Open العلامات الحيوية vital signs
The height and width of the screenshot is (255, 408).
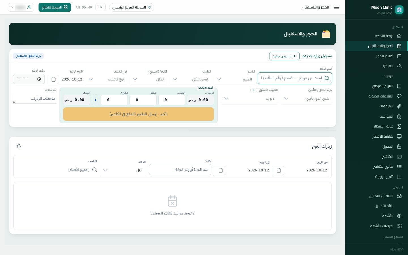[376, 96]
